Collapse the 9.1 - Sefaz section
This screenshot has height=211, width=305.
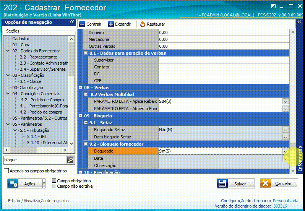coord(86,123)
